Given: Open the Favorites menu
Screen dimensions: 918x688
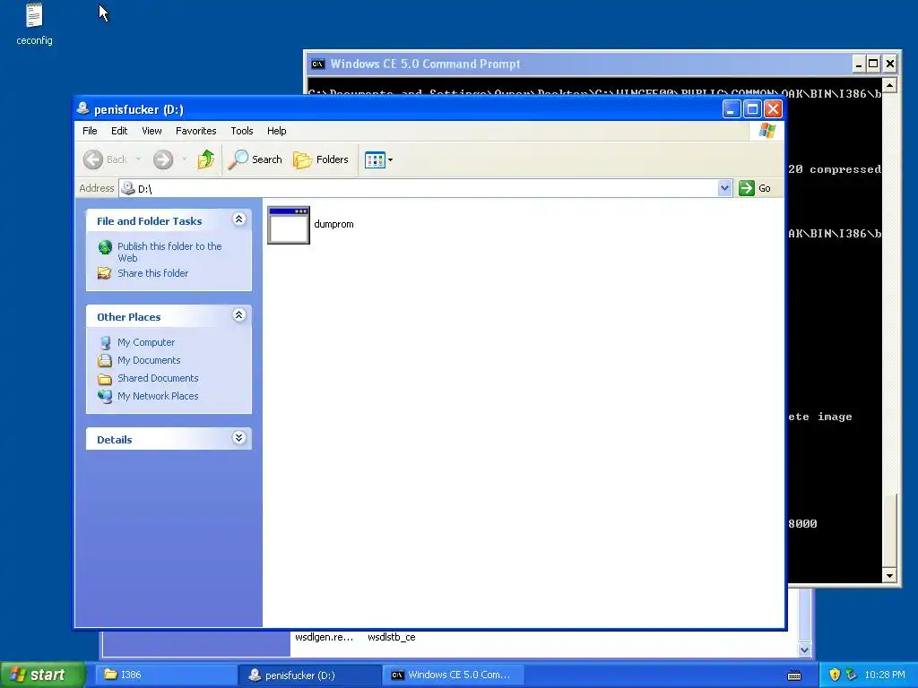Looking at the screenshot, I should click(x=195, y=131).
